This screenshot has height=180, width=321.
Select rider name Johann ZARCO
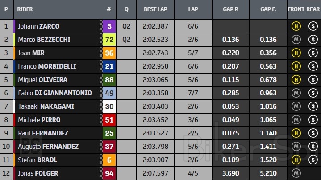coord(39,26)
